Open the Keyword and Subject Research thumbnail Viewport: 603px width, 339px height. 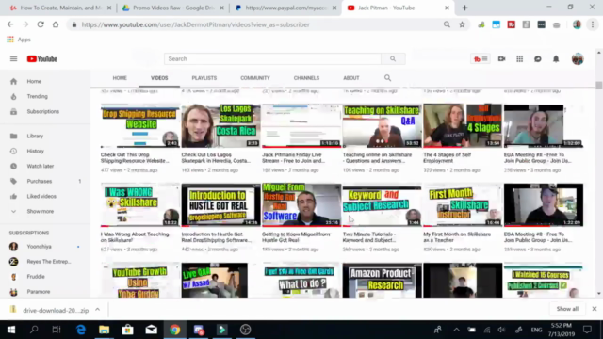tap(382, 205)
